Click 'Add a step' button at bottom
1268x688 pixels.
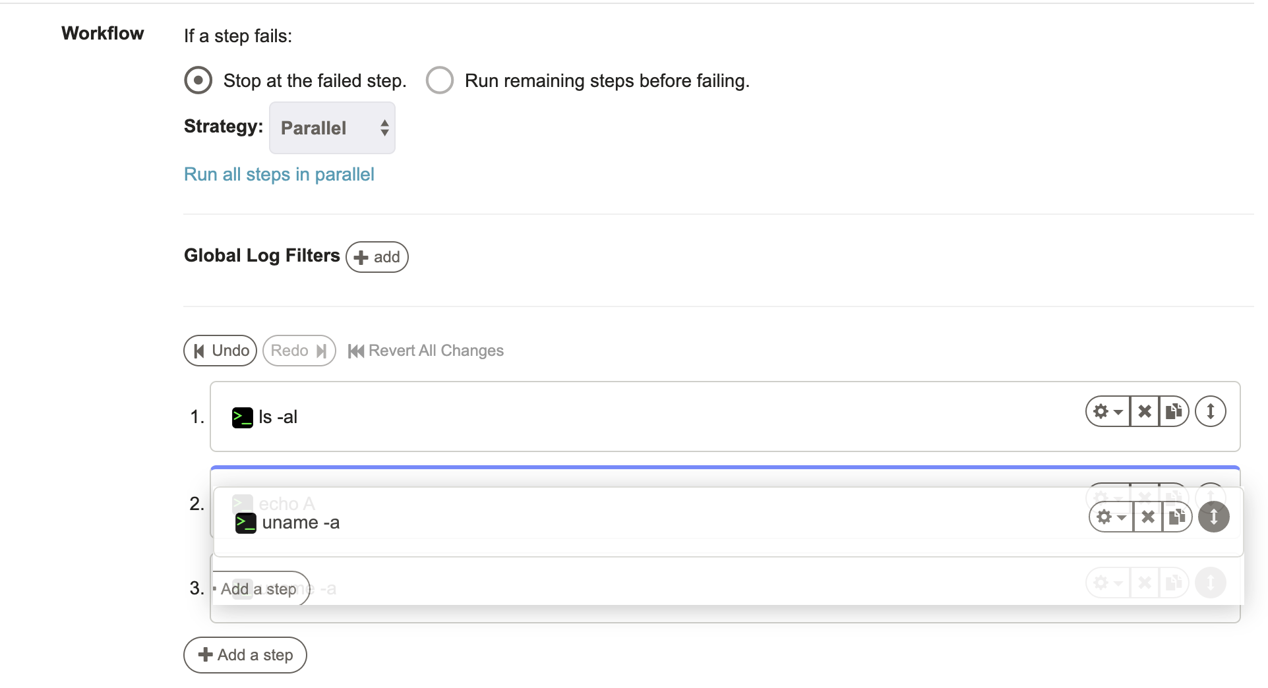pos(245,655)
